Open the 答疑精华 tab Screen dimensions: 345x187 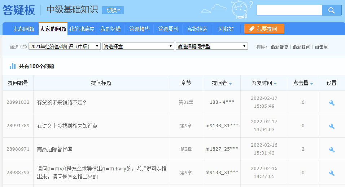139,29
